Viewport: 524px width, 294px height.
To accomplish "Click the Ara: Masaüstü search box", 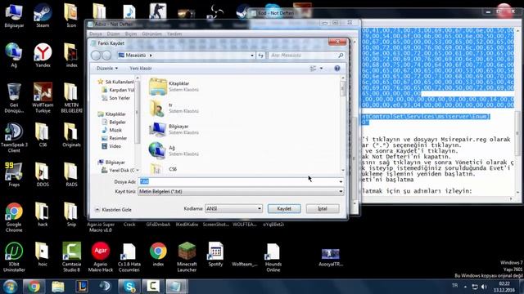I will [x=307, y=56].
